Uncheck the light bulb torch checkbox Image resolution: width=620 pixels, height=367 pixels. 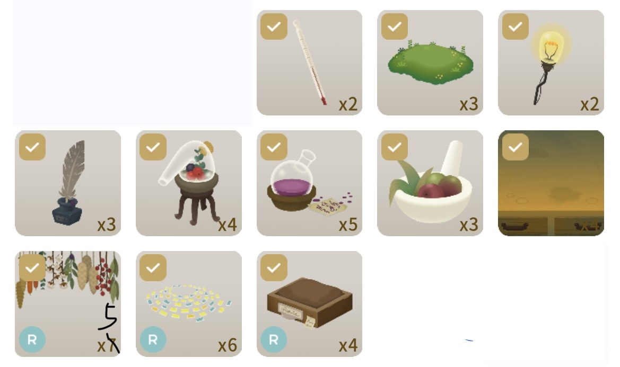pyautogui.click(x=515, y=26)
